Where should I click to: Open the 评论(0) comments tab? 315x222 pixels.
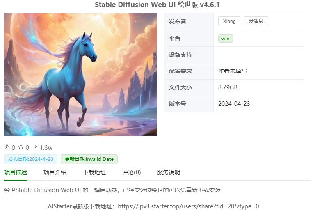(x=131, y=172)
